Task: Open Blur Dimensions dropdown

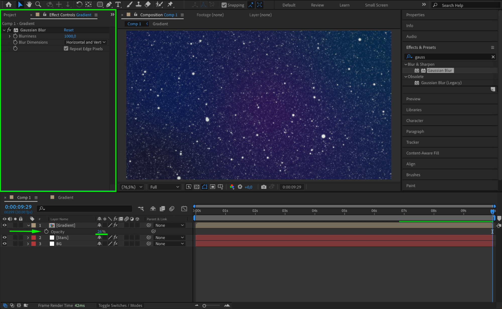Action: coord(86,42)
